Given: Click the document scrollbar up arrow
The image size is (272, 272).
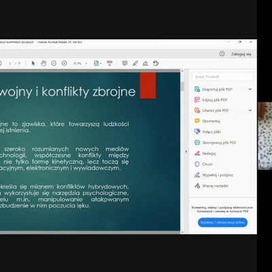Looking at the screenshot, I should 182,71.
